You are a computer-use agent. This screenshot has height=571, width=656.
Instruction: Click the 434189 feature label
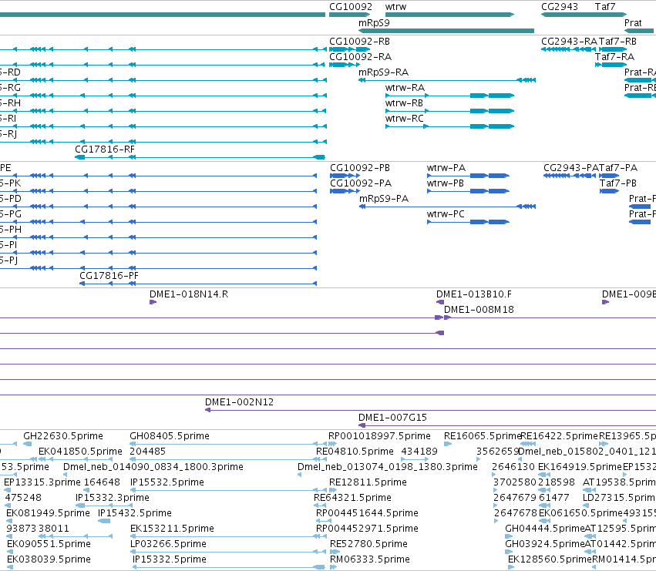pos(419,452)
